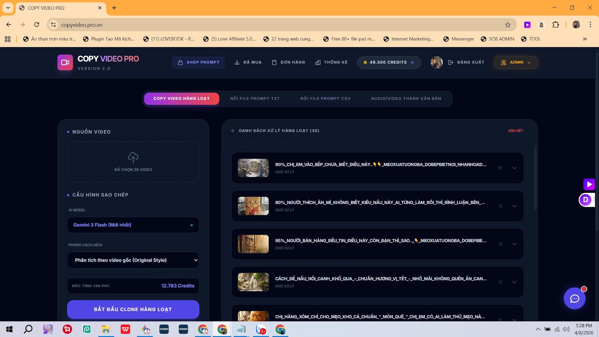Screen dimensions: 599x337
Task: Open the Đã Mua downloads page
Action: [248, 63]
